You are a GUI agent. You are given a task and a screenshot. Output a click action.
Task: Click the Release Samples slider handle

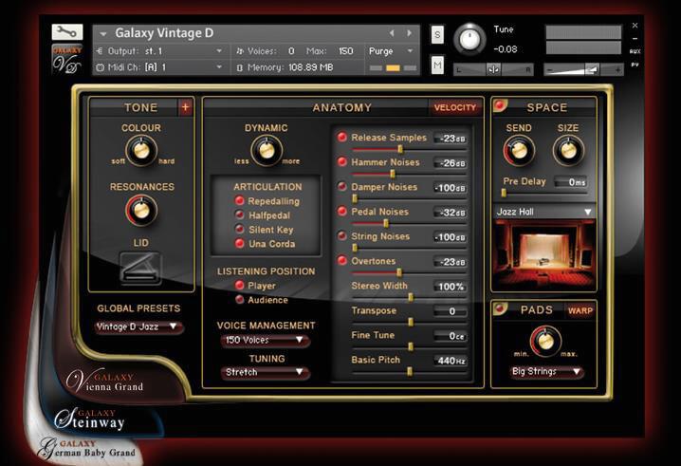tap(400, 149)
